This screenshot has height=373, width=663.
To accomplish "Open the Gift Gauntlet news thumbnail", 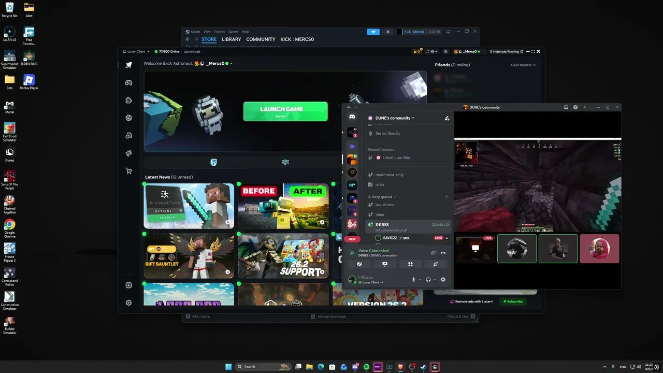I will pos(189,256).
